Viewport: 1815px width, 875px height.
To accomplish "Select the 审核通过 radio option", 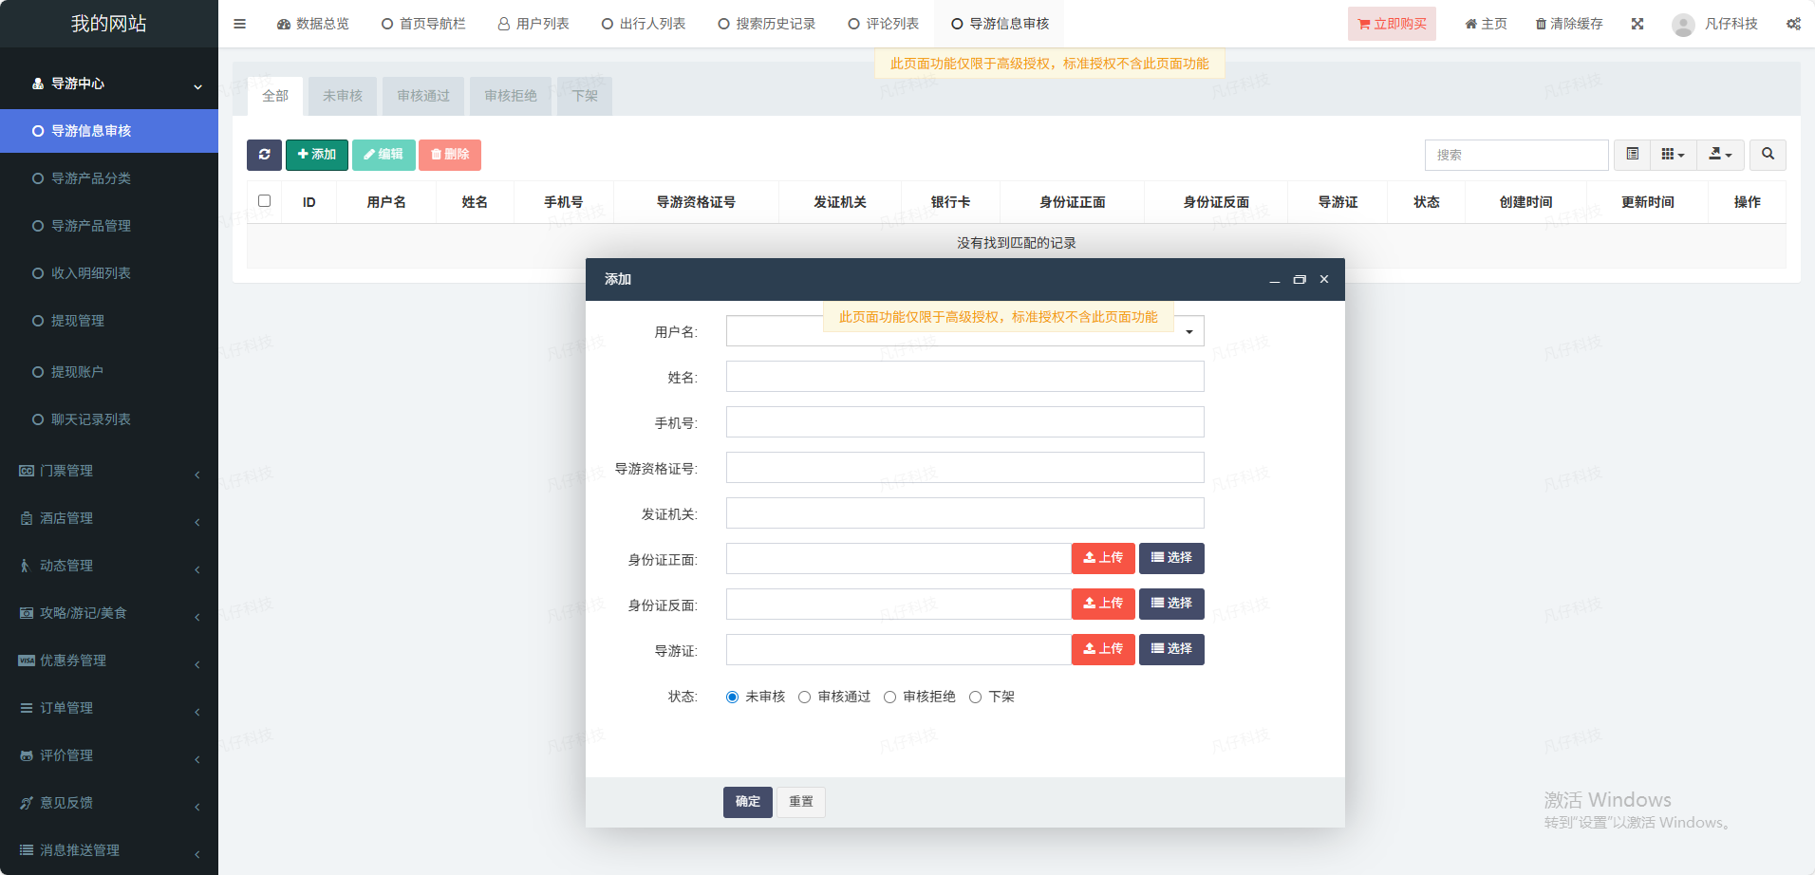I will pos(805,698).
